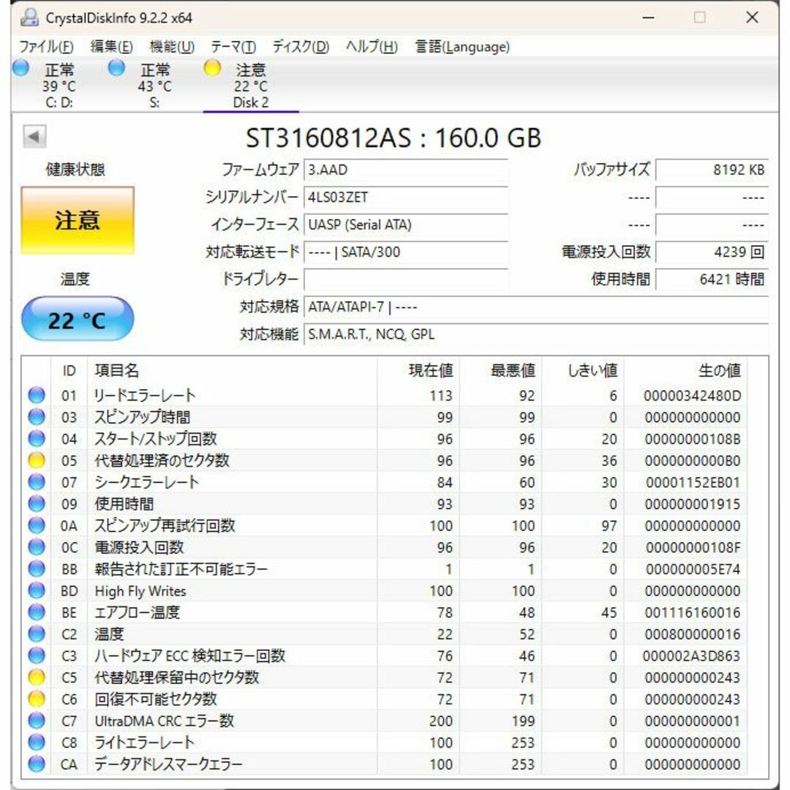790x790 pixels.
Task: Click status orb for BD High Fly Writes
Action: [x=37, y=590]
